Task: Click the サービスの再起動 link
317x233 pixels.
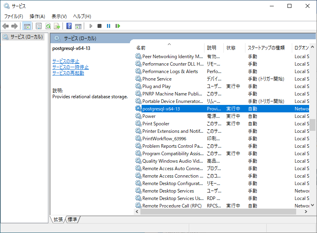Action: pyautogui.click(x=68, y=73)
